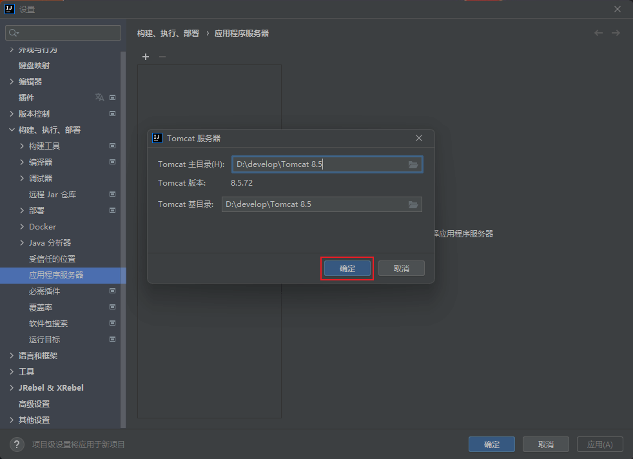The height and width of the screenshot is (459, 633).
Task: Click project-level icon next to 编译器
Action: (113, 162)
